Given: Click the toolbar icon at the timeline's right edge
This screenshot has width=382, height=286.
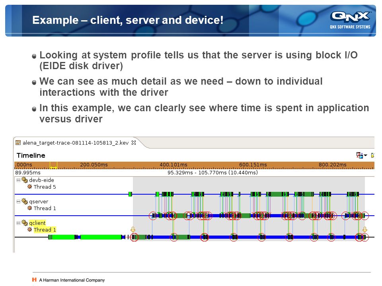Looking at the screenshot, I should pyautogui.click(x=372, y=155).
